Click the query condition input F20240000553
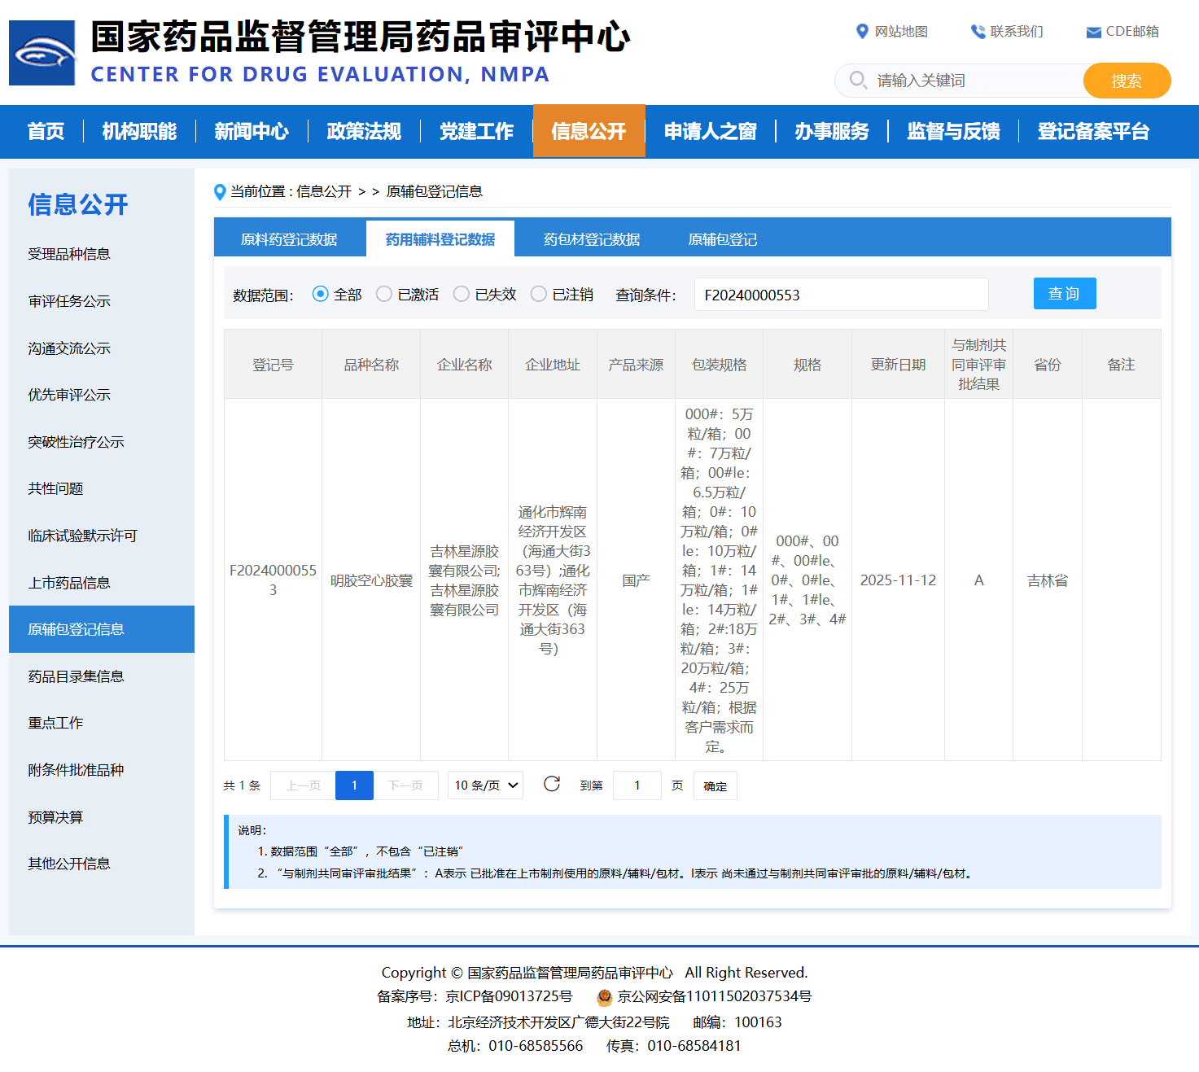The height and width of the screenshot is (1072, 1199). point(842,295)
